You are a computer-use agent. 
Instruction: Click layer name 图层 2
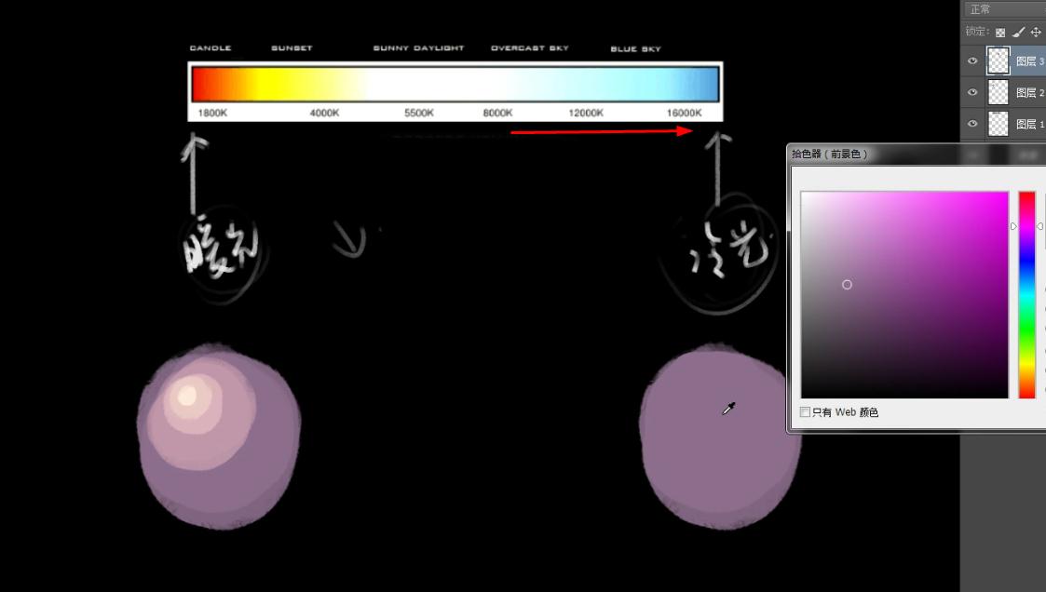(1029, 93)
